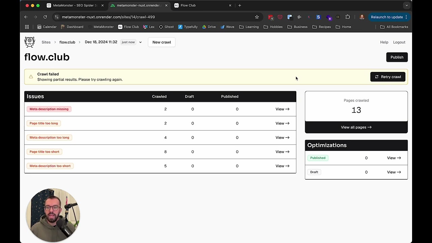Click the MetaMonster monster logo
The image size is (432, 243).
[30, 42]
